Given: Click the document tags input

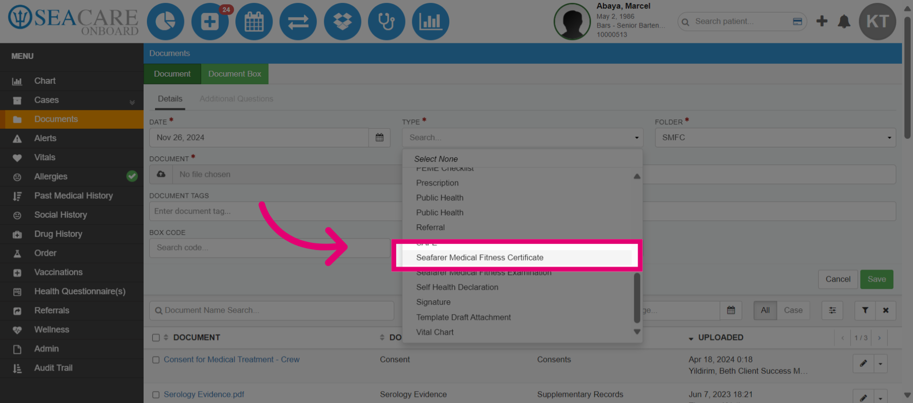Looking at the screenshot, I should [x=275, y=211].
